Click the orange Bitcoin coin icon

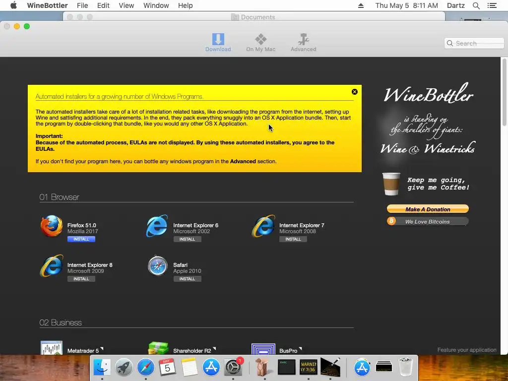click(x=391, y=221)
